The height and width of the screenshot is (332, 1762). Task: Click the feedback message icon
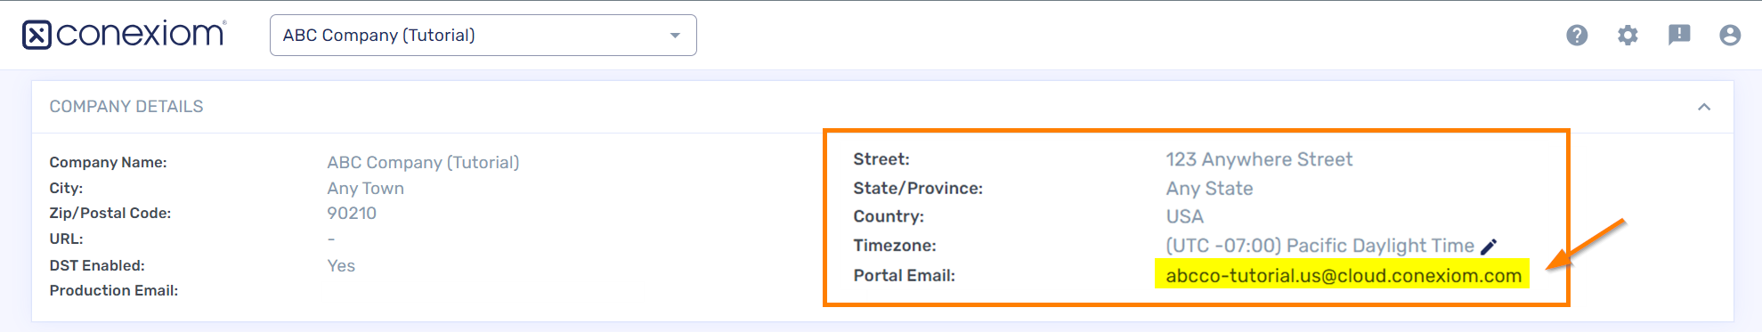click(x=1679, y=35)
